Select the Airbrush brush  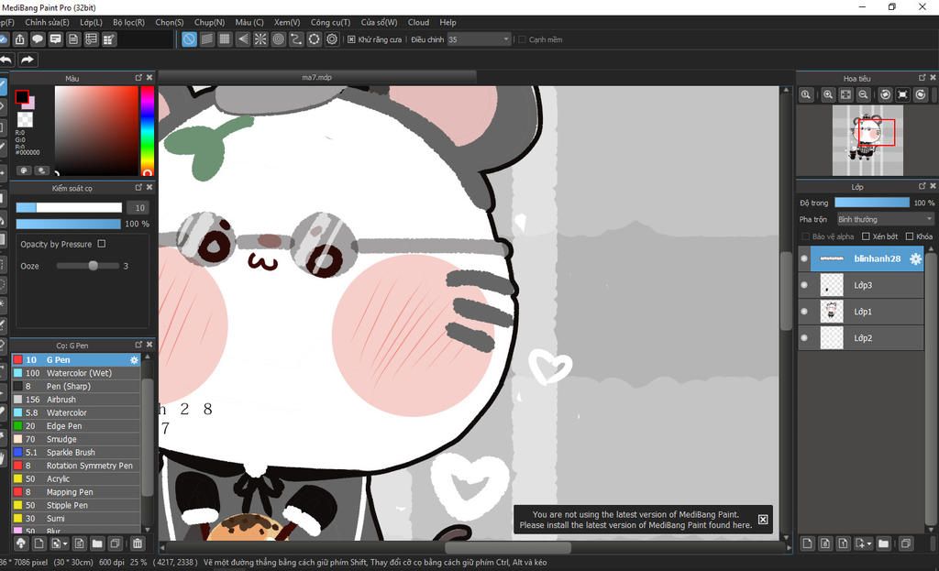click(x=76, y=400)
